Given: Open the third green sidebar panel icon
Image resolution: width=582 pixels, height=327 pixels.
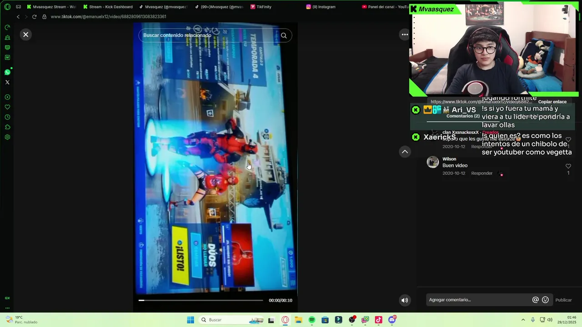Looking at the screenshot, I should pyautogui.click(x=7, y=47).
